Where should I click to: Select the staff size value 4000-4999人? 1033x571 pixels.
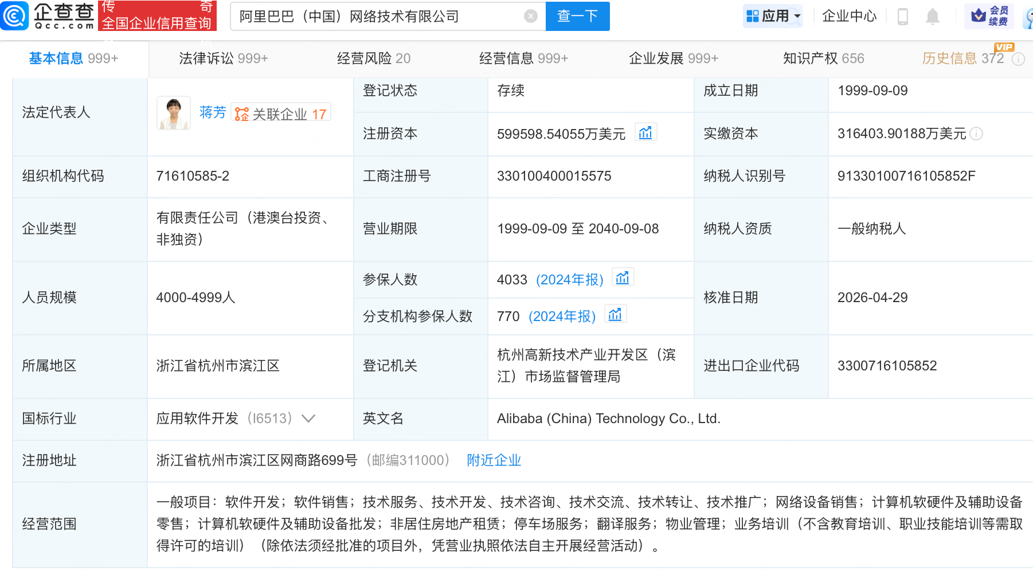(x=196, y=298)
